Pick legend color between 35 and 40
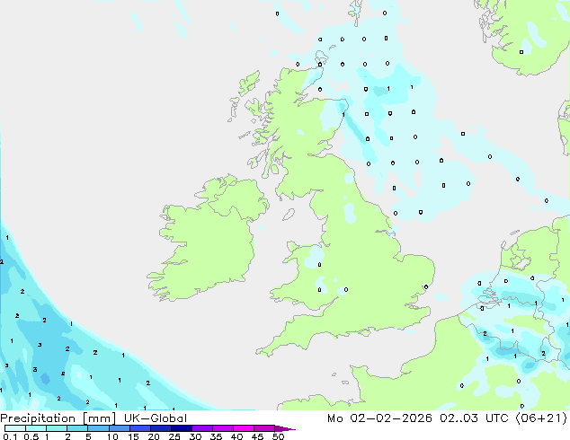570x440 pixels. [223, 428]
